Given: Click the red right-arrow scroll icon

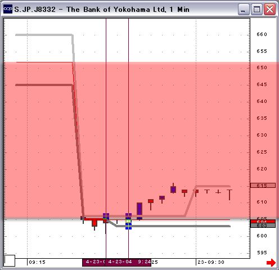Looking at the screenshot, I should coord(271,262).
